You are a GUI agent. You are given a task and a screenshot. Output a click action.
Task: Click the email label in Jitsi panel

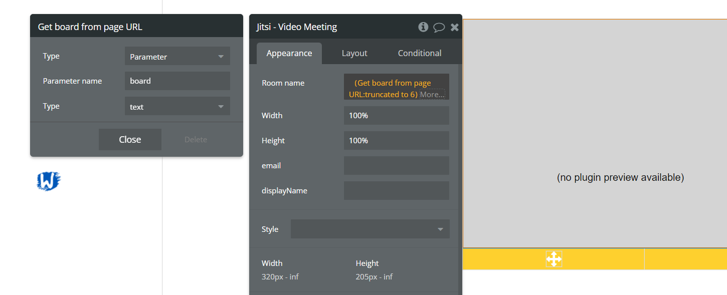[x=271, y=166]
